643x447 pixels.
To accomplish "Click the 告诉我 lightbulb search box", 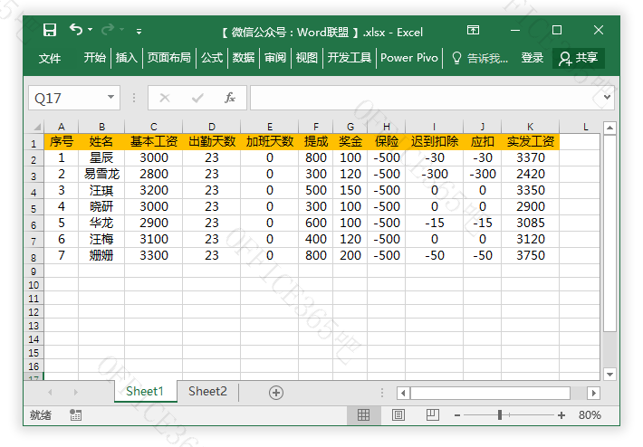I will (480, 59).
